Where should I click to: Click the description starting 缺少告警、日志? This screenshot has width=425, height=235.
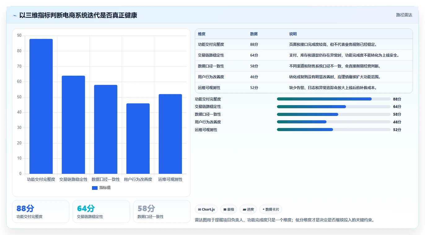(x=333, y=88)
